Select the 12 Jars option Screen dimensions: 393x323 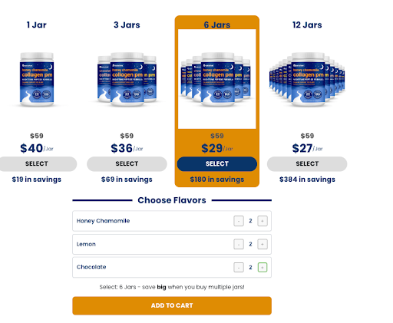pos(307,164)
